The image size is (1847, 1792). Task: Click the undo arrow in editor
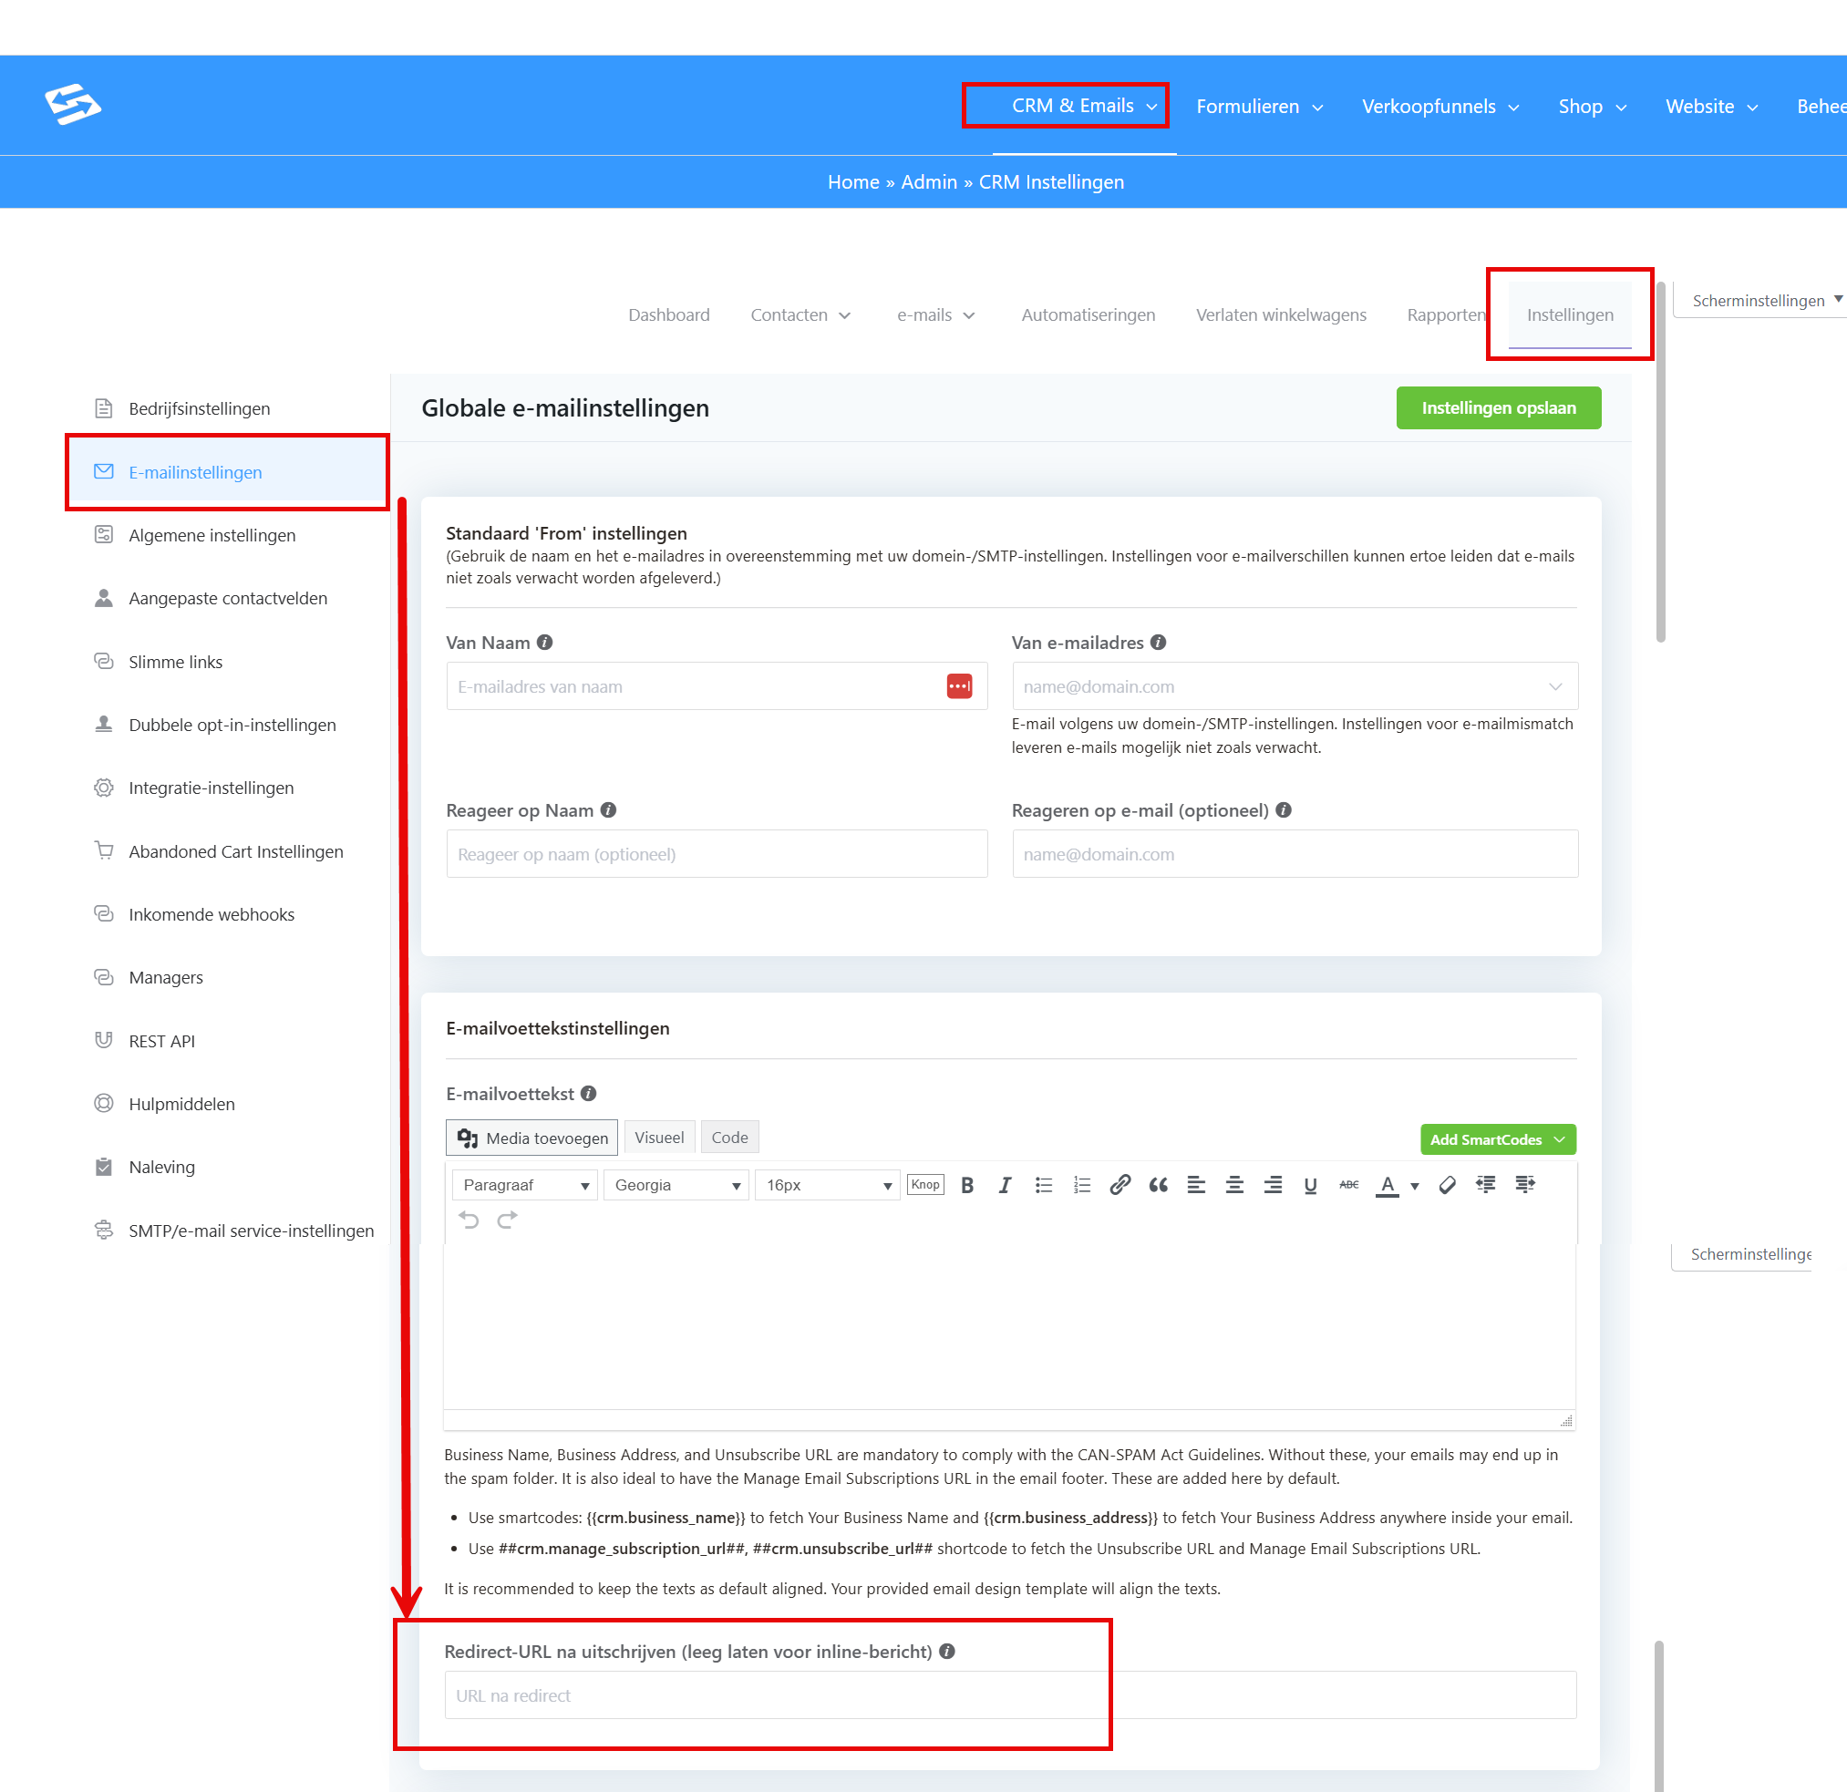pos(469,1220)
